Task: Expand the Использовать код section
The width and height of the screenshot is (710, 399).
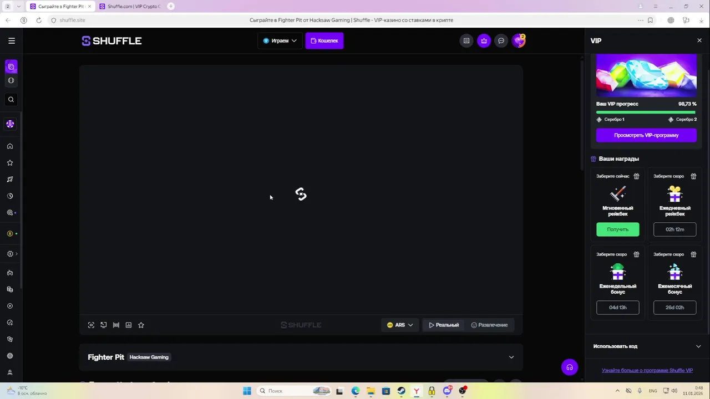Action: [x=647, y=346]
